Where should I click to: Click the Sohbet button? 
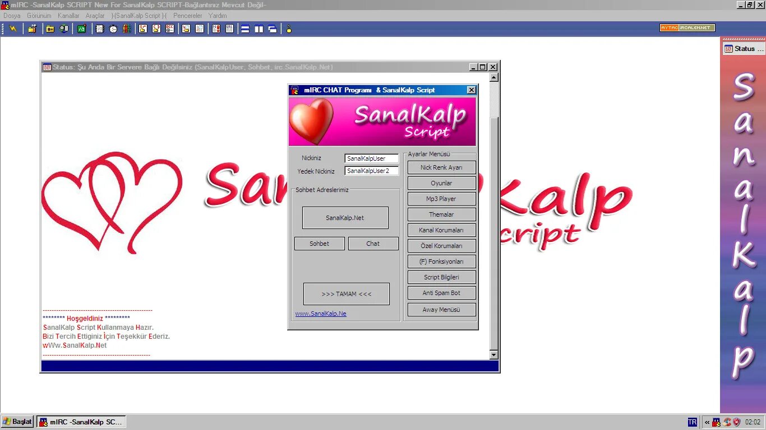pos(320,244)
